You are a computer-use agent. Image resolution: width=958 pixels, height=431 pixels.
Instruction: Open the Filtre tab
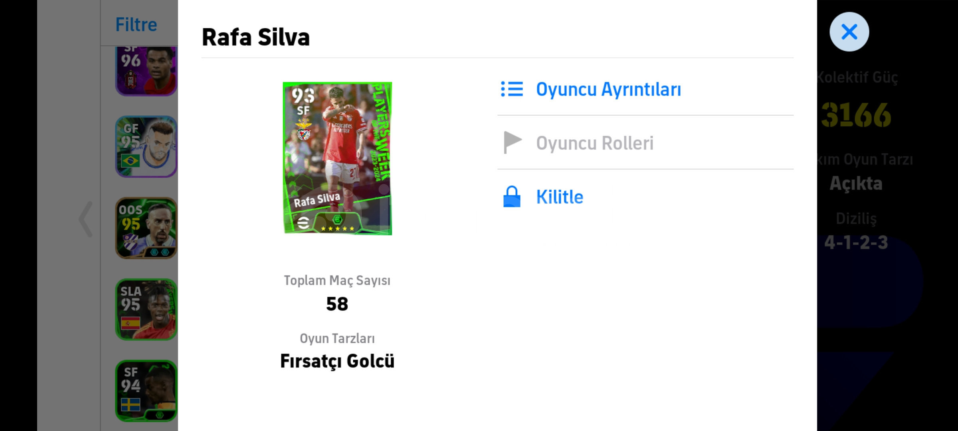(x=136, y=24)
